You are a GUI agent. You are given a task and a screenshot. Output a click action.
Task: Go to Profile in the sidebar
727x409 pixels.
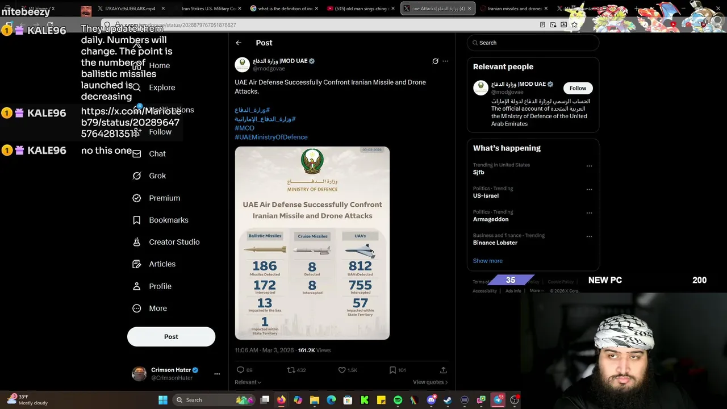pyautogui.click(x=152, y=286)
